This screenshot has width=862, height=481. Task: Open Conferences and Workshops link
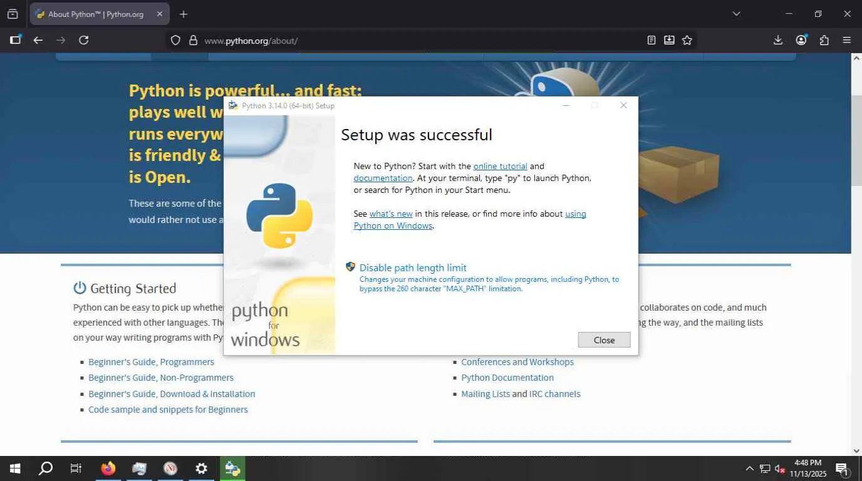click(x=517, y=362)
